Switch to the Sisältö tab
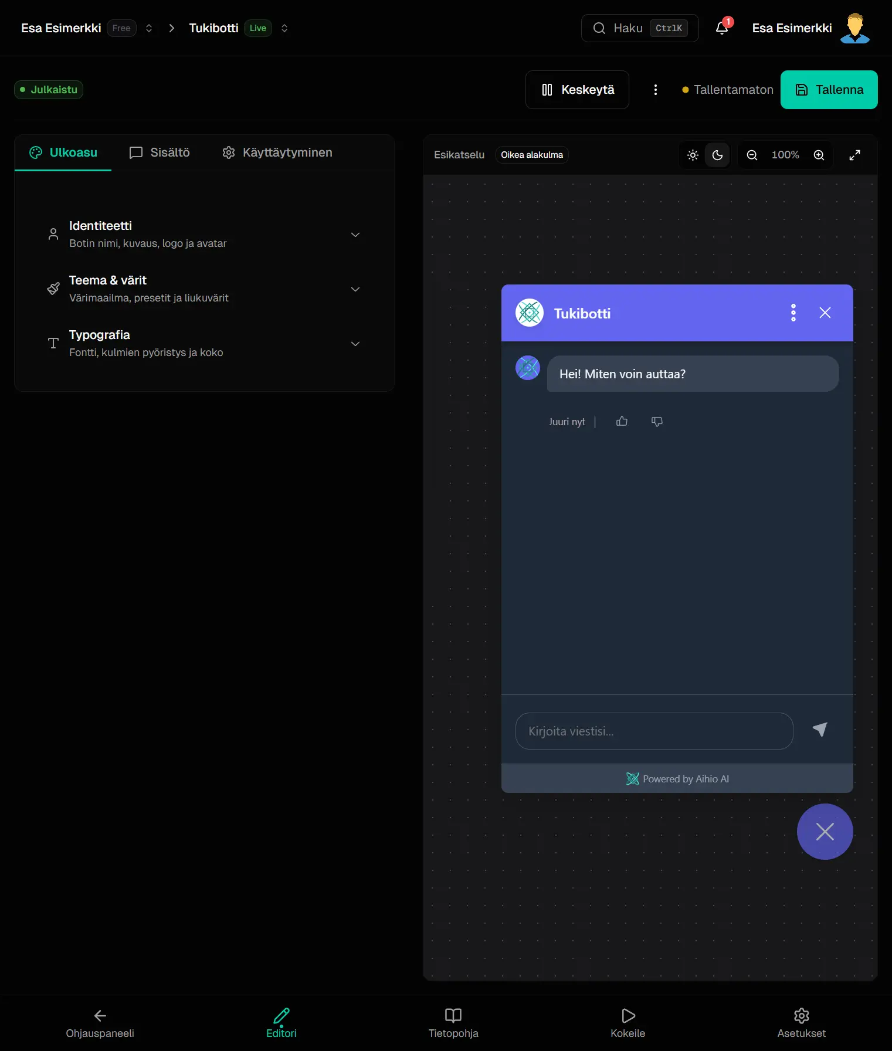892x1051 pixels. (x=160, y=152)
